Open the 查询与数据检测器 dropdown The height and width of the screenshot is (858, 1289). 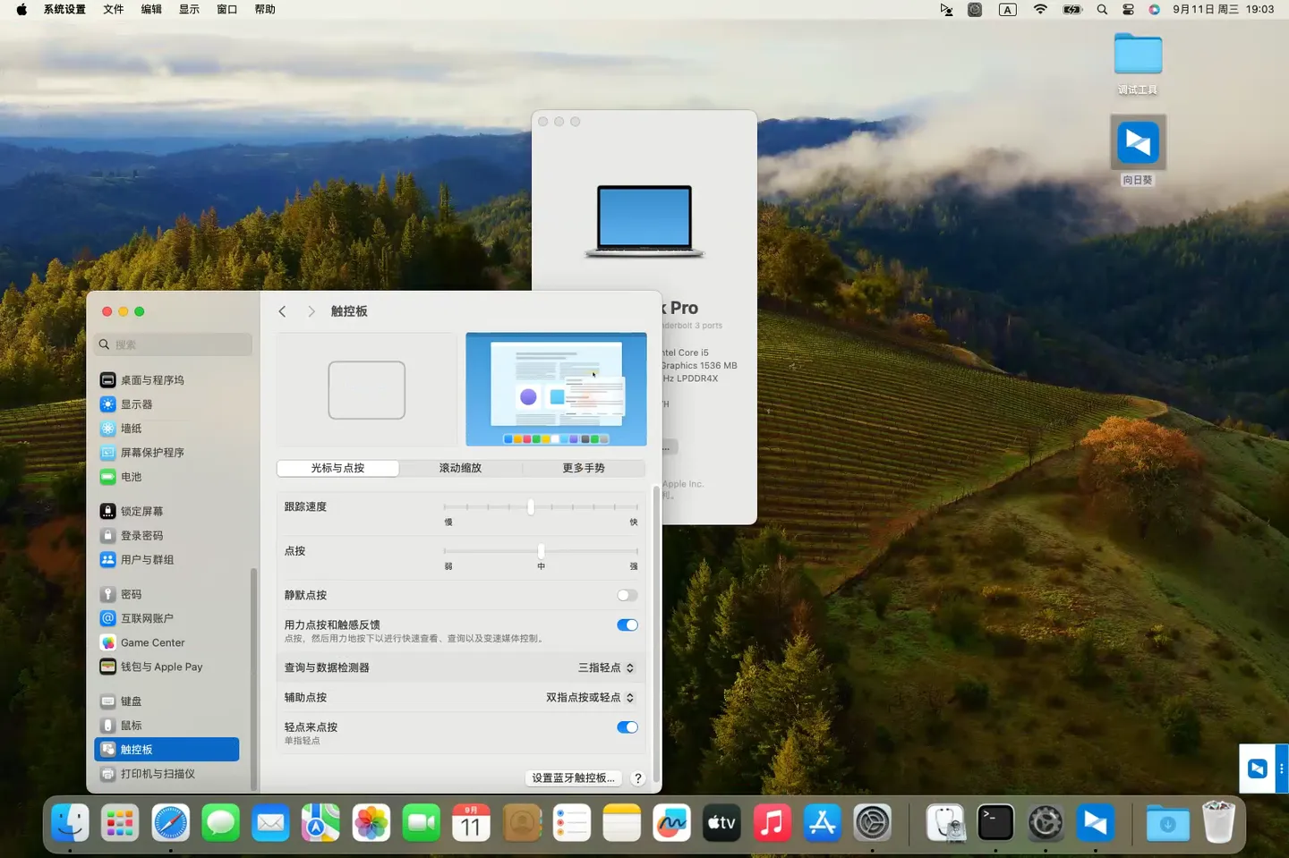point(605,667)
